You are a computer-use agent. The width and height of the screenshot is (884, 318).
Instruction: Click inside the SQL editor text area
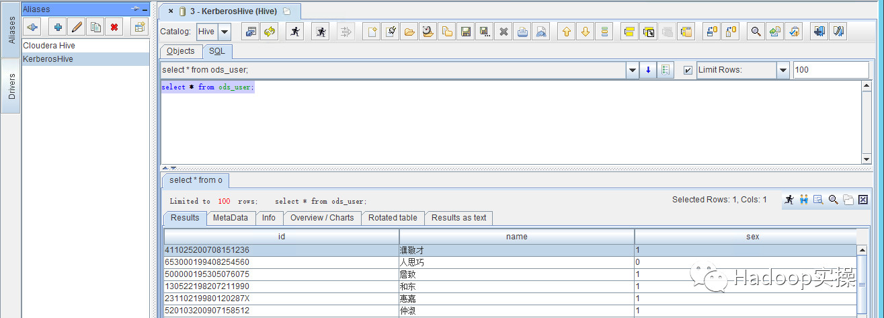511,122
